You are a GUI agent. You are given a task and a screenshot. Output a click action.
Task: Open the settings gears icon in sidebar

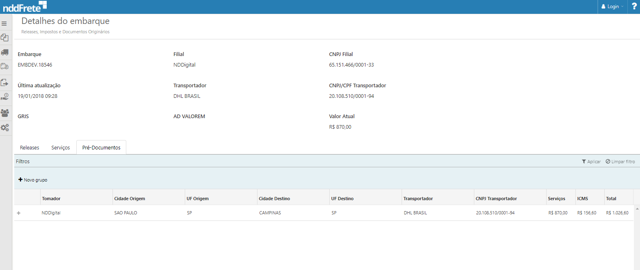[x=5, y=127]
